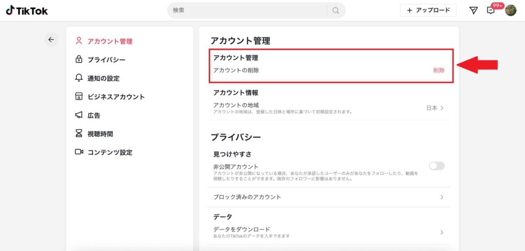Toggle the 非公開アカウント switch
Screen dimensions: 525x251
[436, 166]
